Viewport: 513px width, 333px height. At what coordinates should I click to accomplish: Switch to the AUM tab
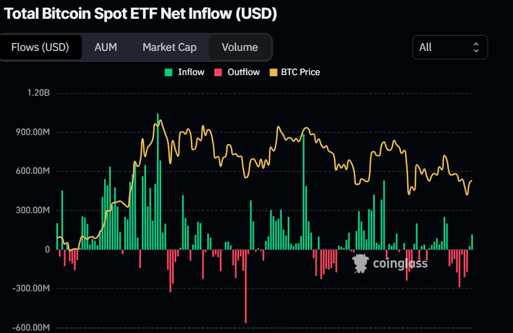[105, 47]
